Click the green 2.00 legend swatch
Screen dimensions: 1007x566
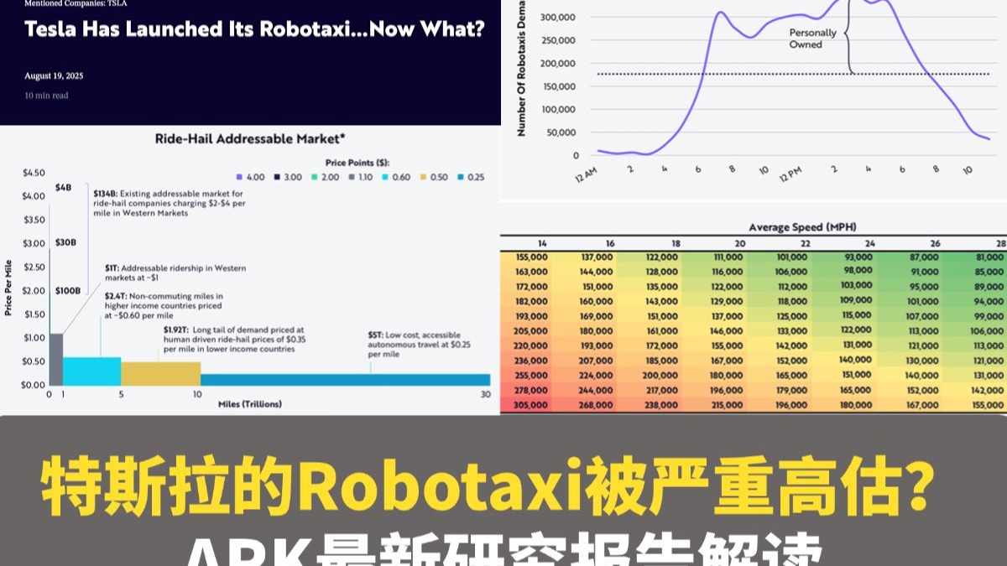[313, 177]
